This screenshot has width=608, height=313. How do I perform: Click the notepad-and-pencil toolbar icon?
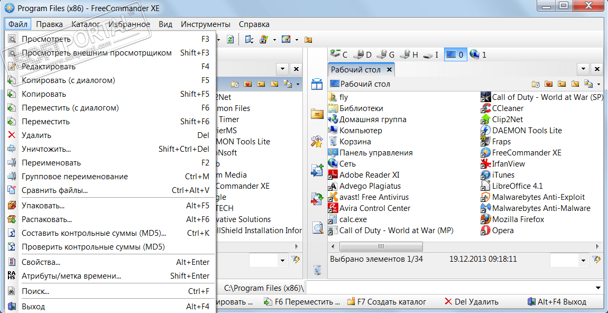point(286,39)
